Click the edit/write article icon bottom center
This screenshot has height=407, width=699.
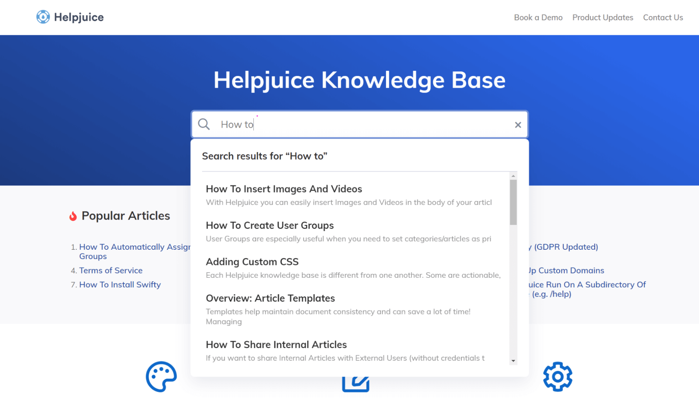point(356,383)
